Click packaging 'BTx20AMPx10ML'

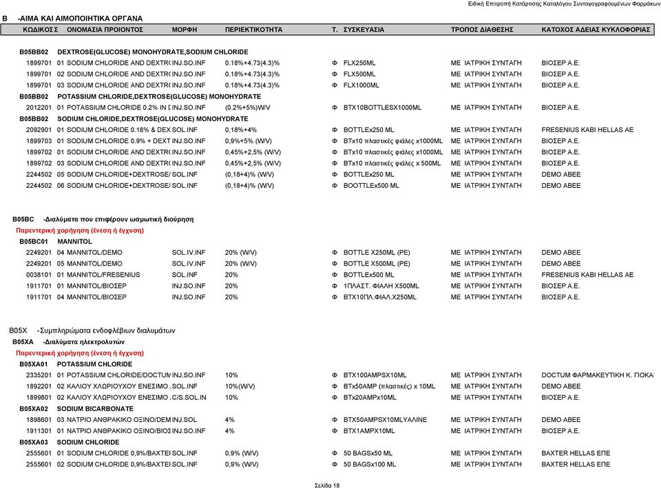click(370, 398)
